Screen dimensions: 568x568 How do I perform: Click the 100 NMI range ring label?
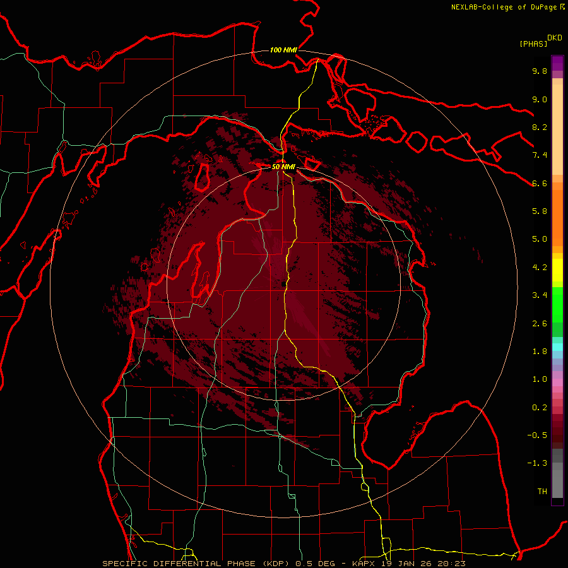[x=283, y=50]
